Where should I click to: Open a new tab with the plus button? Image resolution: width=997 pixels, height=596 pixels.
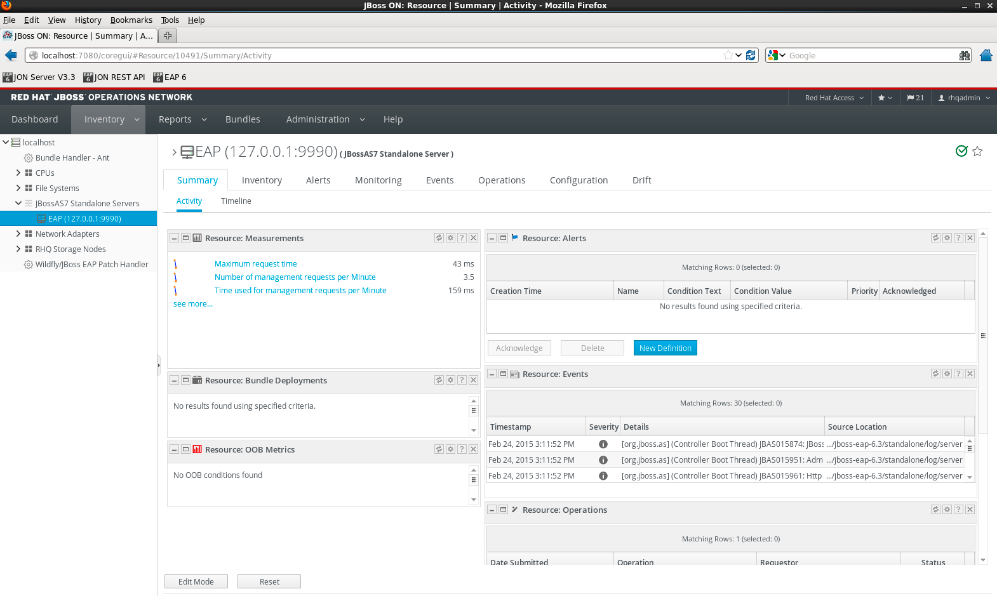pyautogui.click(x=168, y=36)
